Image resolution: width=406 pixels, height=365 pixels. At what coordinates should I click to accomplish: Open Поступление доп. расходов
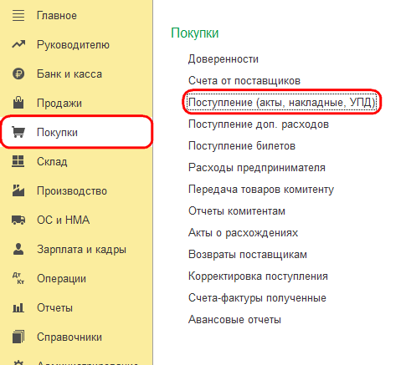pos(259,124)
